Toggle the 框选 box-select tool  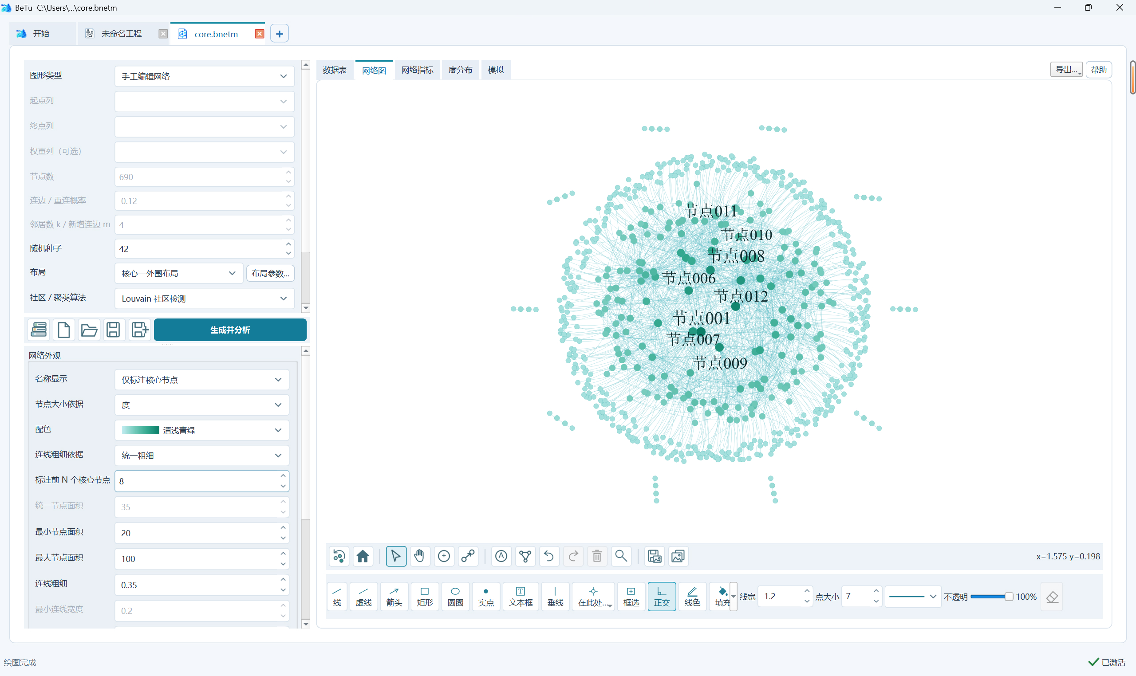click(x=631, y=596)
